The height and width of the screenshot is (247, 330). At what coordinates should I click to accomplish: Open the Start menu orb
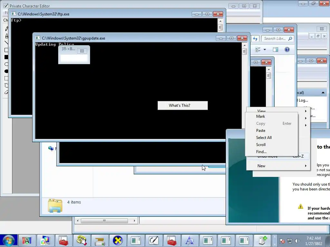tap(8, 241)
